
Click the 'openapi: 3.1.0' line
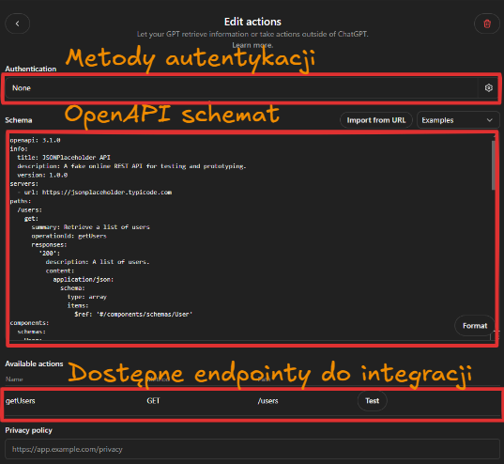coord(35,140)
